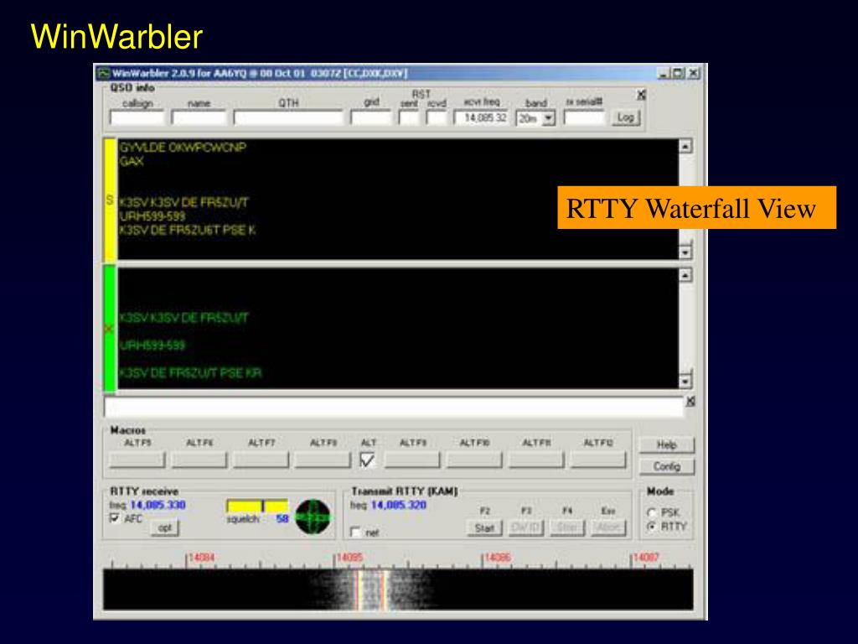The width and height of the screenshot is (858, 644).
Task: Click the squelch value 58
Action: click(x=282, y=518)
